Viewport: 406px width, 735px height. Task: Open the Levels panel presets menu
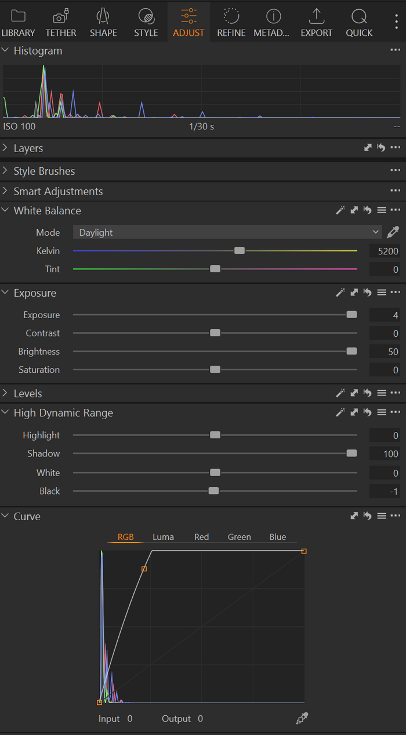point(382,393)
